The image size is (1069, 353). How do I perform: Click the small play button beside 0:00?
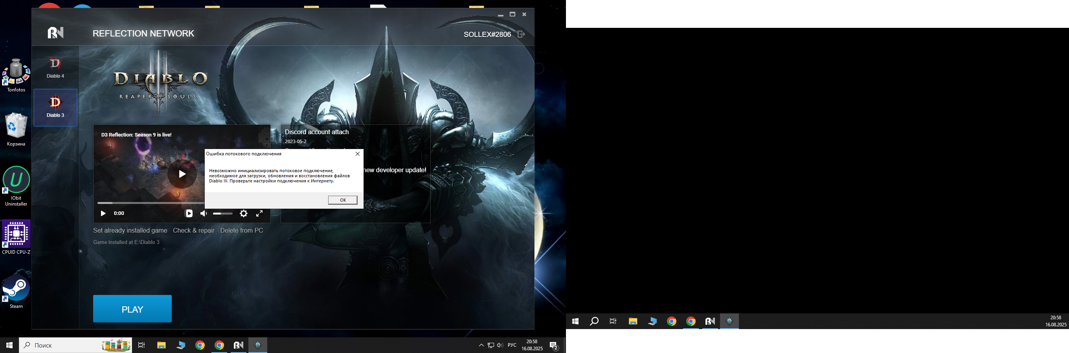[103, 213]
